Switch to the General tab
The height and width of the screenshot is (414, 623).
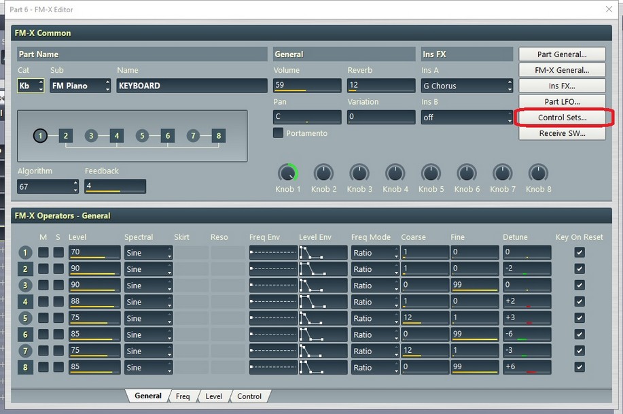148,396
